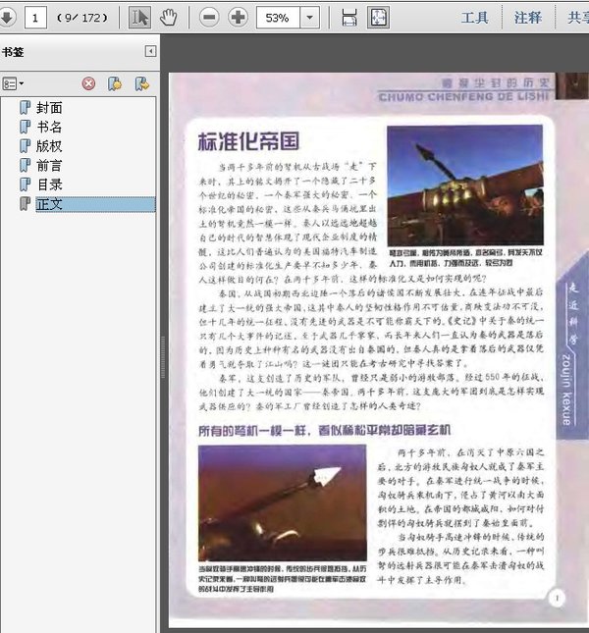Click the fit full page icon
The height and width of the screenshot is (633, 589).
[378, 18]
